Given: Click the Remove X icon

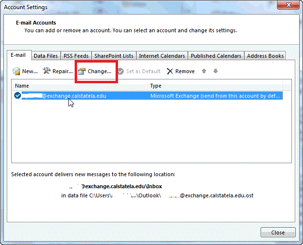Looking at the screenshot, I should click(x=170, y=71).
